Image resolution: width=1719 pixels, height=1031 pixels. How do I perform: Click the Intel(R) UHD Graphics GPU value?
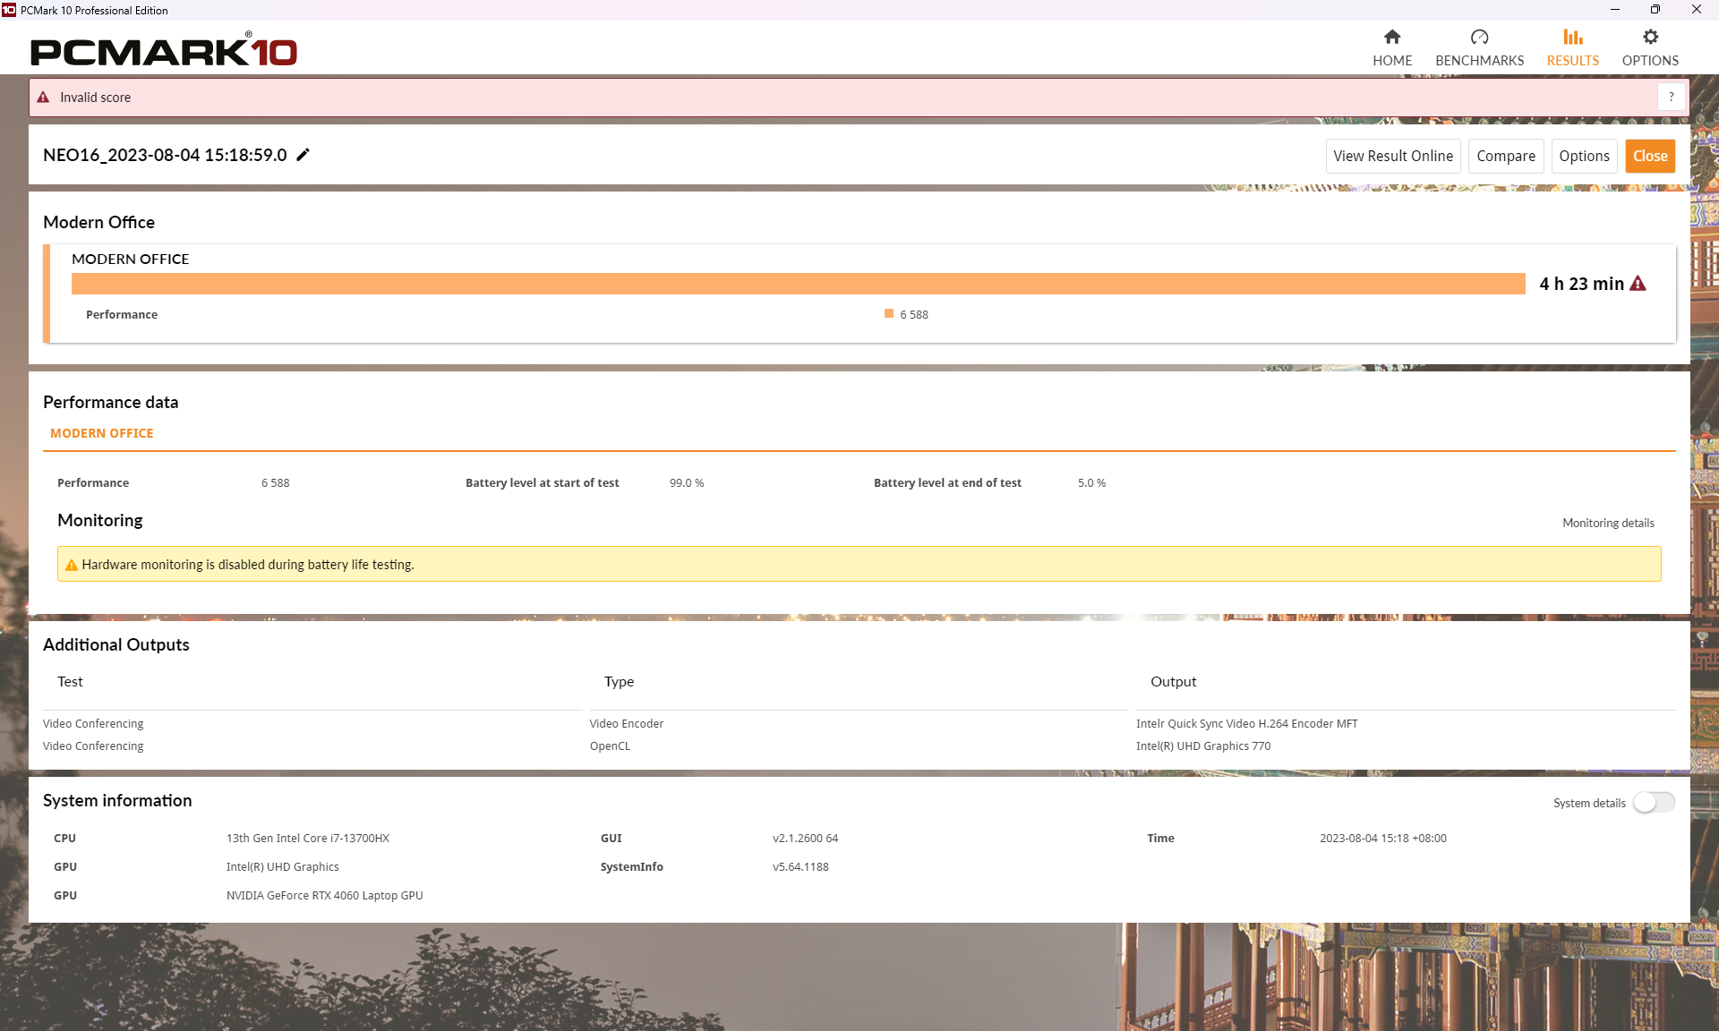283,867
